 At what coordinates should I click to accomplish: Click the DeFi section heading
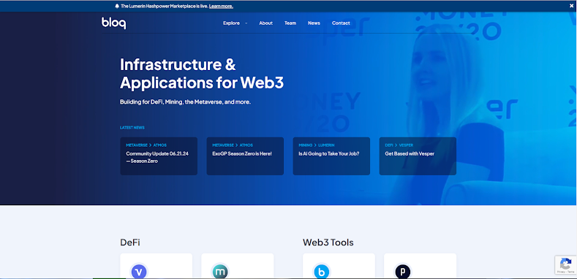click(130, 242)
